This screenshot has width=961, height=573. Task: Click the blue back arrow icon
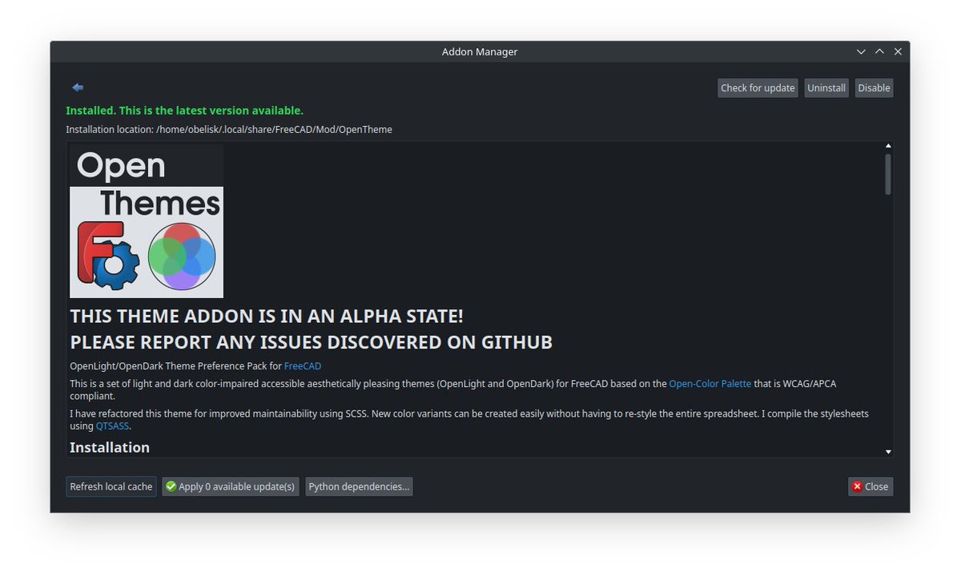tap(78, 87)
